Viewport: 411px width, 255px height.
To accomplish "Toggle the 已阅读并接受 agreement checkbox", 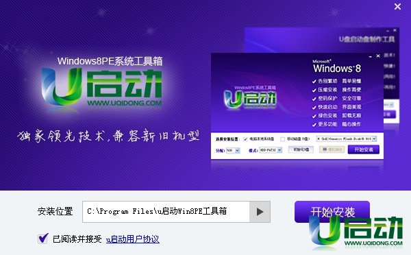I will point(43,239).
